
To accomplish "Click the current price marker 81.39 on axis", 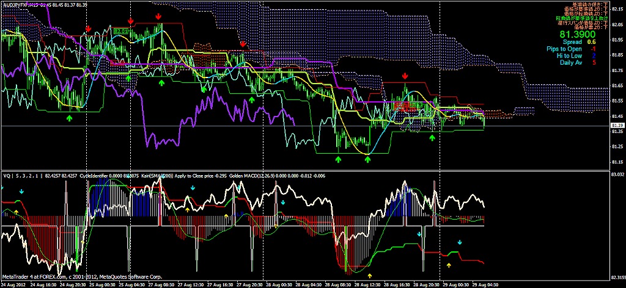I will click(x=617, y=126).
